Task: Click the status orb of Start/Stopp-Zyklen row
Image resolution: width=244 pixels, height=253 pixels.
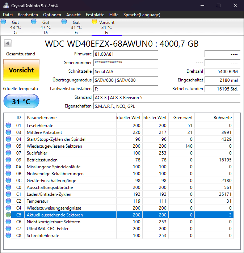Action: click(x=8, y=139)
